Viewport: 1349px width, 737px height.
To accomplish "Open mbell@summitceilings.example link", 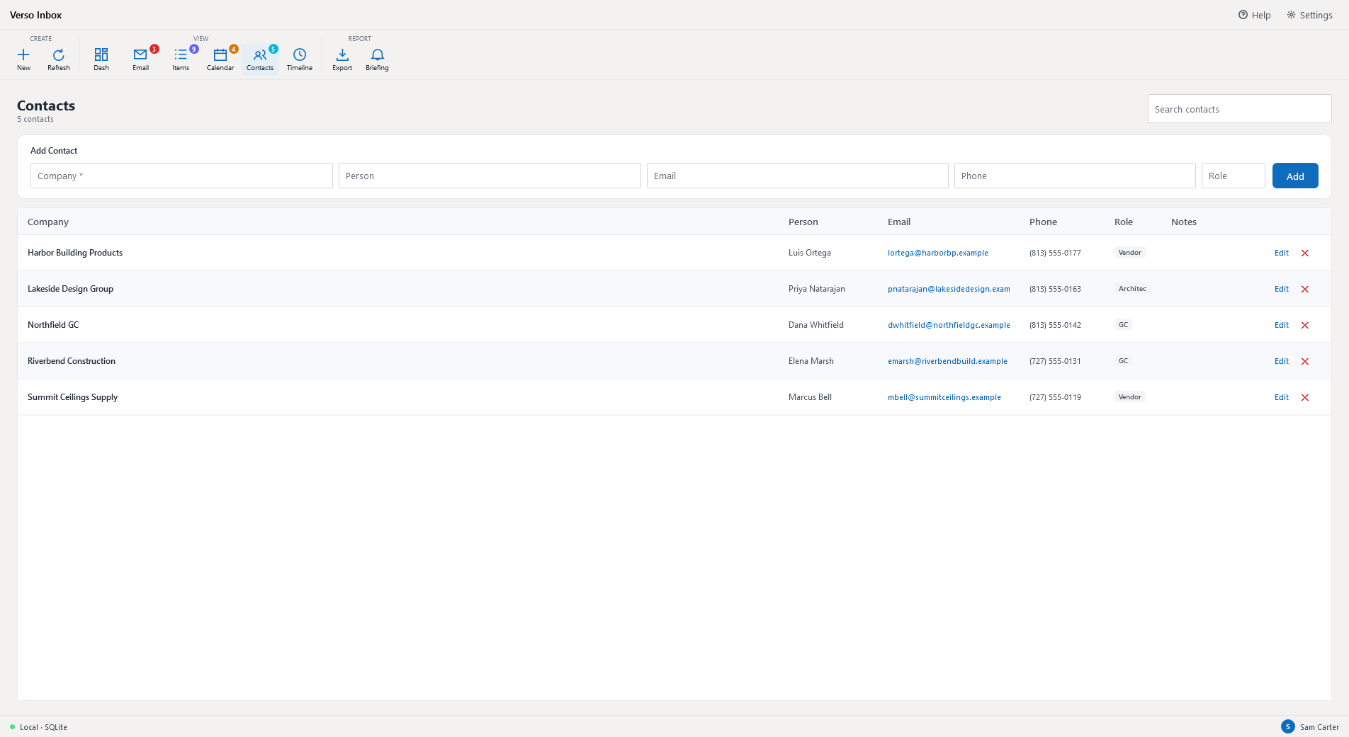I will [x=944, y=397].
